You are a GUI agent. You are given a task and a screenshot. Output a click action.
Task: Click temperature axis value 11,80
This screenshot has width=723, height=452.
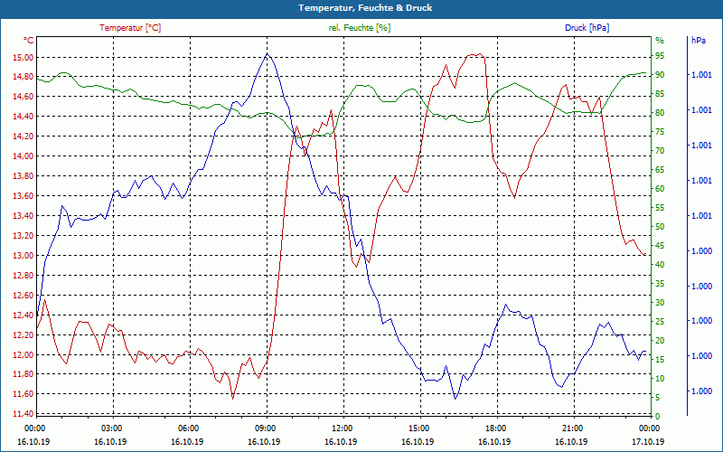click(x=25, y=374)
